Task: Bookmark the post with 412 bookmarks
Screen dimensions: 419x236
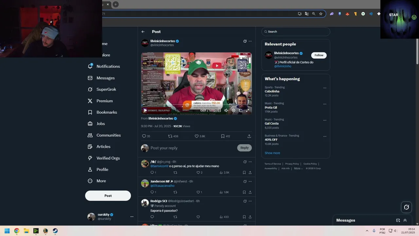Action: coord(226,136)
